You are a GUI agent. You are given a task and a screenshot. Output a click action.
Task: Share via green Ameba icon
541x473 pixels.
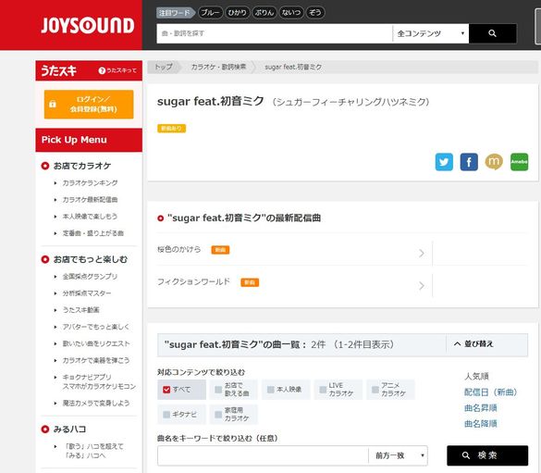point(519,162)
